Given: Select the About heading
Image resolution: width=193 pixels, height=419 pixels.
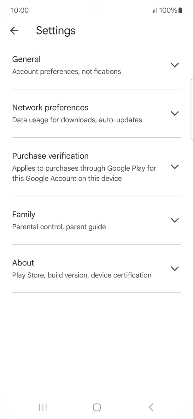Looking at the screenshot, I should coord(23,263).
